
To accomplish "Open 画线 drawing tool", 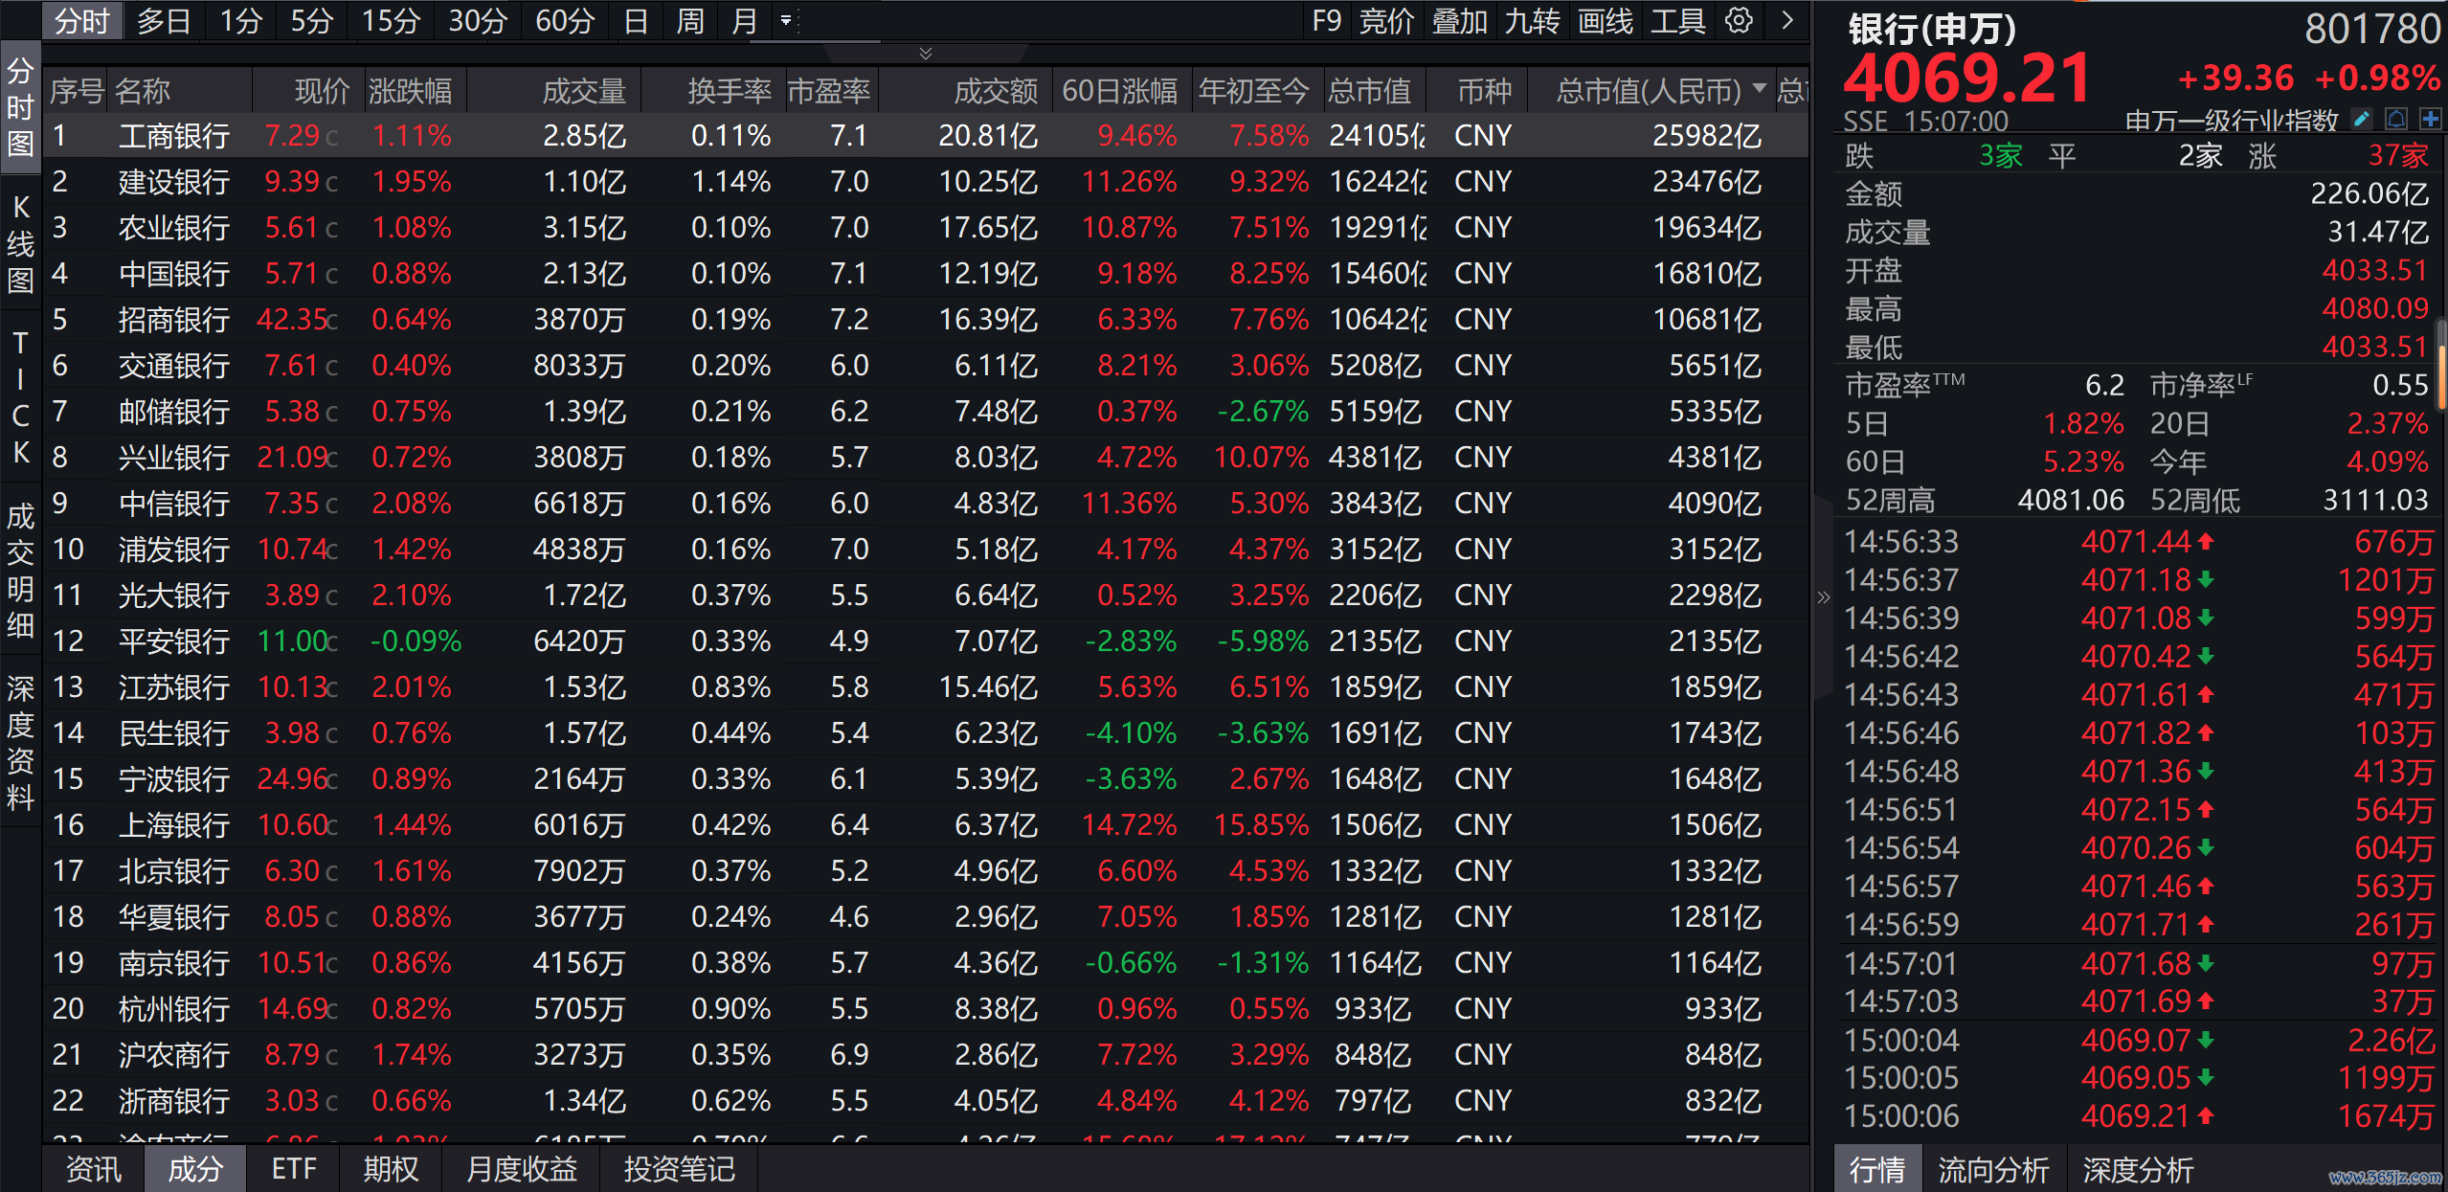I will 1605,20.
